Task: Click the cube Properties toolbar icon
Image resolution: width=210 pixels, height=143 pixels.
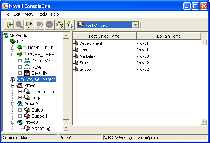Action: click(x=29, y=25)
